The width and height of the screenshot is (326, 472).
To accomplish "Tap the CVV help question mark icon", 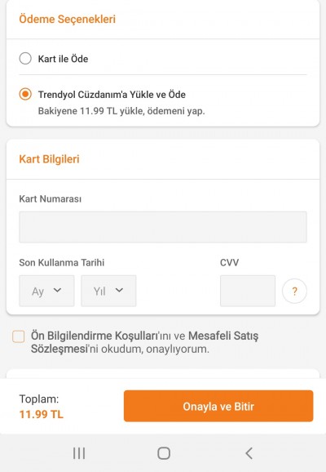I will point(294,291).
